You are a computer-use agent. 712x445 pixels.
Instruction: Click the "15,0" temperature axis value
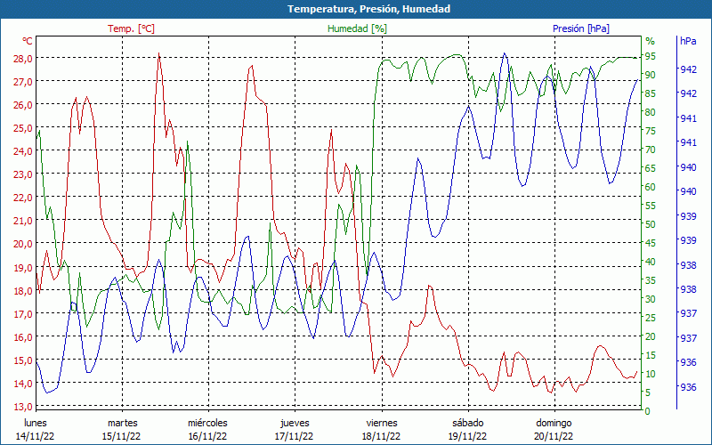pyautogui.click(x=23, y=360)
